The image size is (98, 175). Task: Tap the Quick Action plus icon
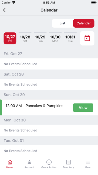pos(49,162)
